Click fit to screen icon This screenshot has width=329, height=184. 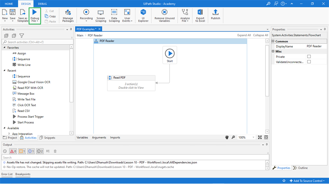tap(260, 137)
